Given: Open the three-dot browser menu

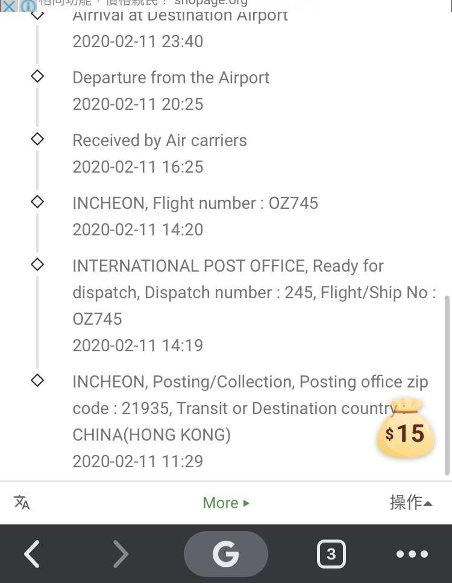Looking at the screenshot, I should click(412, 554).
